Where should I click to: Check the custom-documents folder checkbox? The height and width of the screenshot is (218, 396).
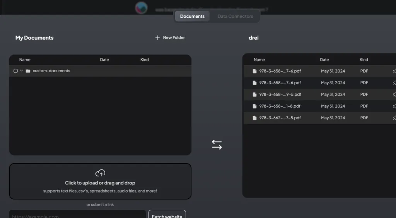coord(15,71)
